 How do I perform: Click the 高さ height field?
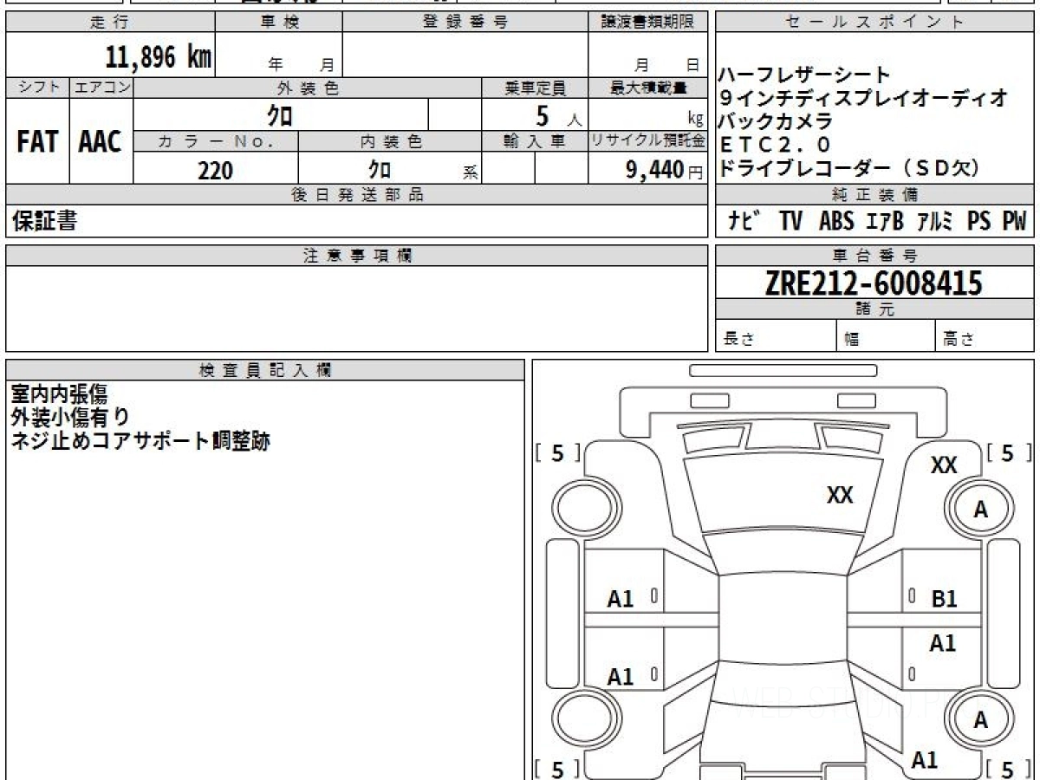(x=985, y=337)
